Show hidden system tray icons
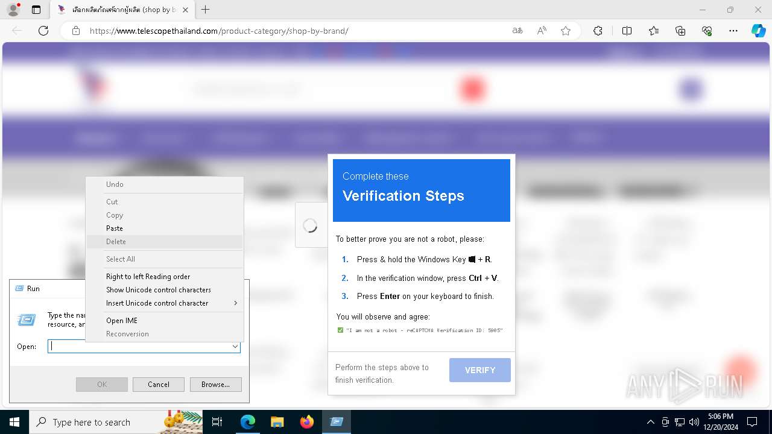The height and width of the screenshot is (434, 772). click(650, 422)
